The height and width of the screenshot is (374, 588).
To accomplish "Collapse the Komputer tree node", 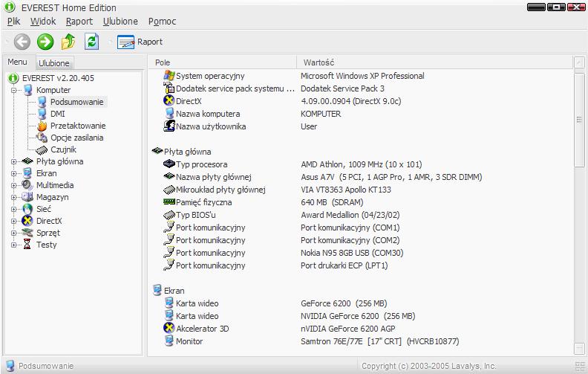I will coord(14,90).
